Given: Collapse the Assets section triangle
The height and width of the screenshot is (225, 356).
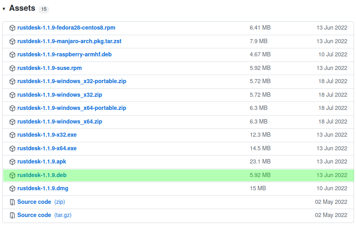Looking at the screenshot, I should (4, 9).
